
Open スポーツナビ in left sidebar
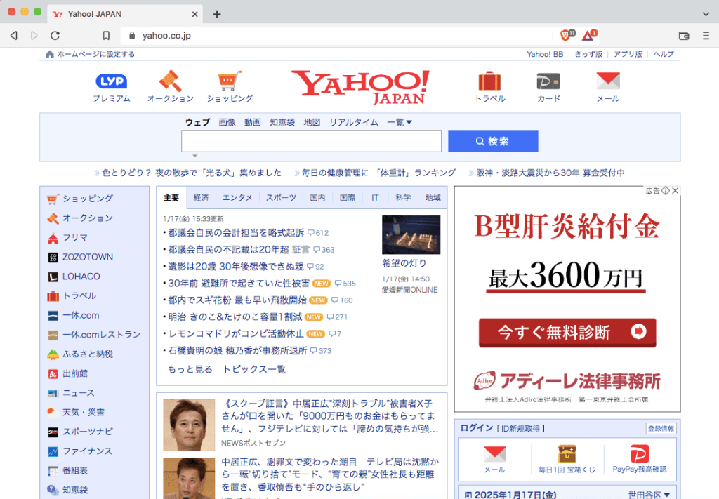point(80,432)
